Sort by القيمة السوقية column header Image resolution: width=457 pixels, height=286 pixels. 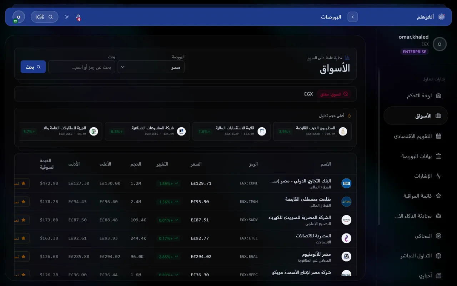[x=47, y=164]
